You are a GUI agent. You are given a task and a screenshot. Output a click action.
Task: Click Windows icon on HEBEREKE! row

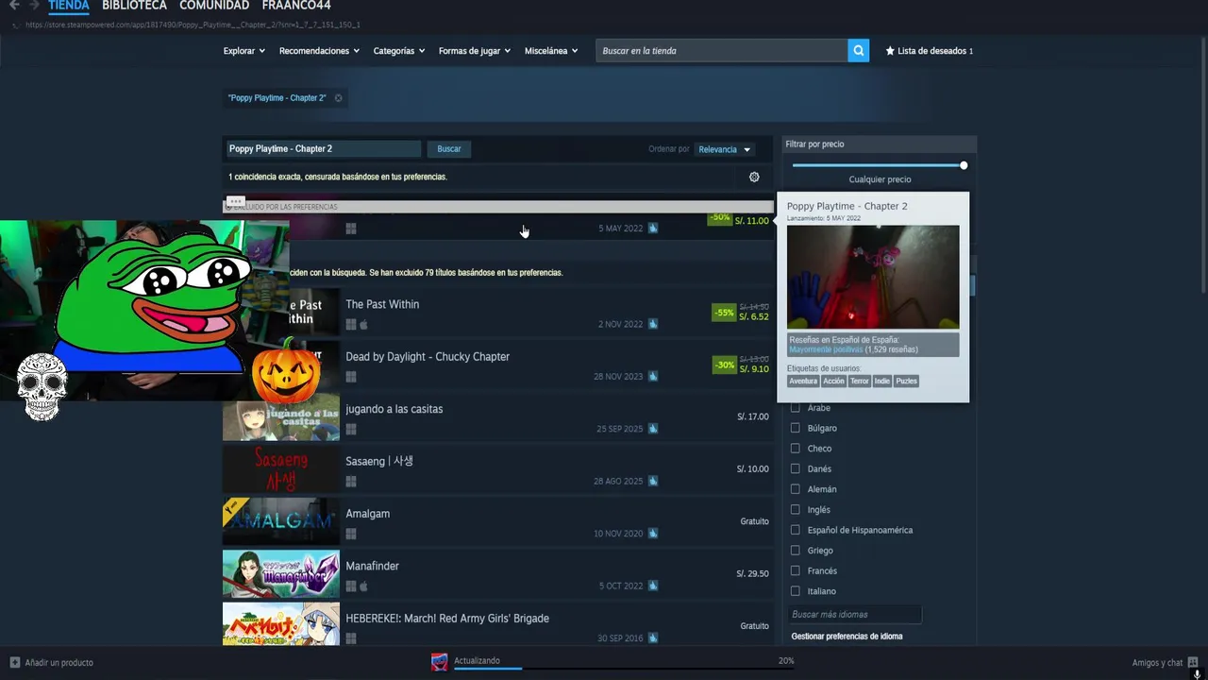tap(351, 638)
